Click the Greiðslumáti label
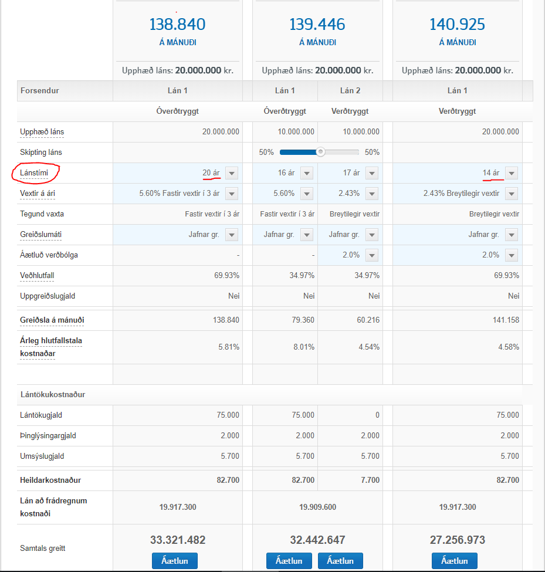This screenshot has height=572, width=545. pyautogui.click(x=41, y=235)
